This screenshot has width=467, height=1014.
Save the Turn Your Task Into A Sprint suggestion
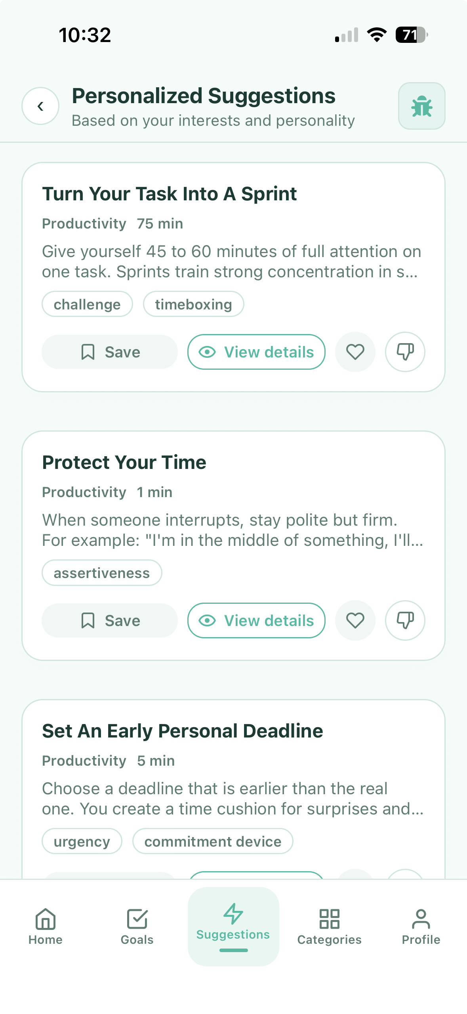(x=109, y=351)
